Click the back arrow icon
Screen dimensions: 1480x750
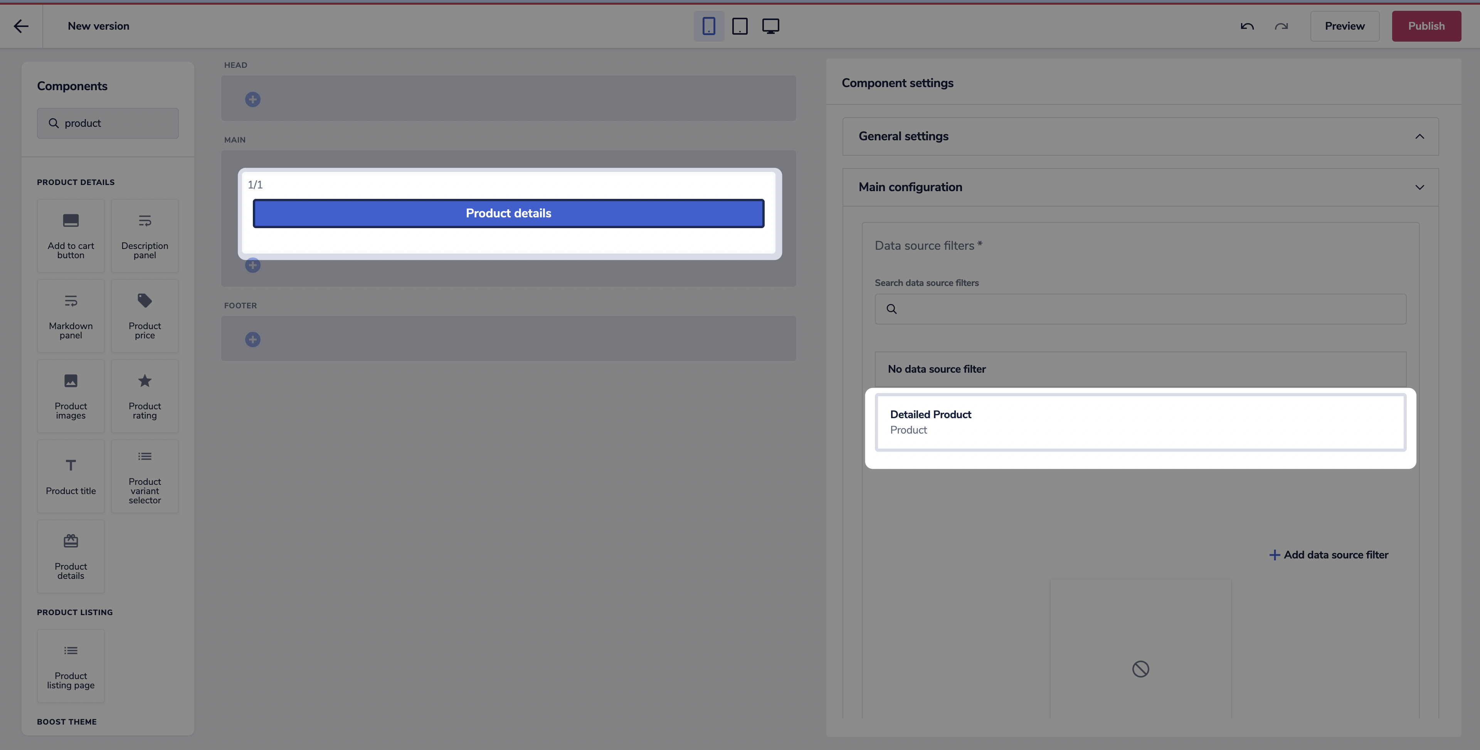pos(21,26)
